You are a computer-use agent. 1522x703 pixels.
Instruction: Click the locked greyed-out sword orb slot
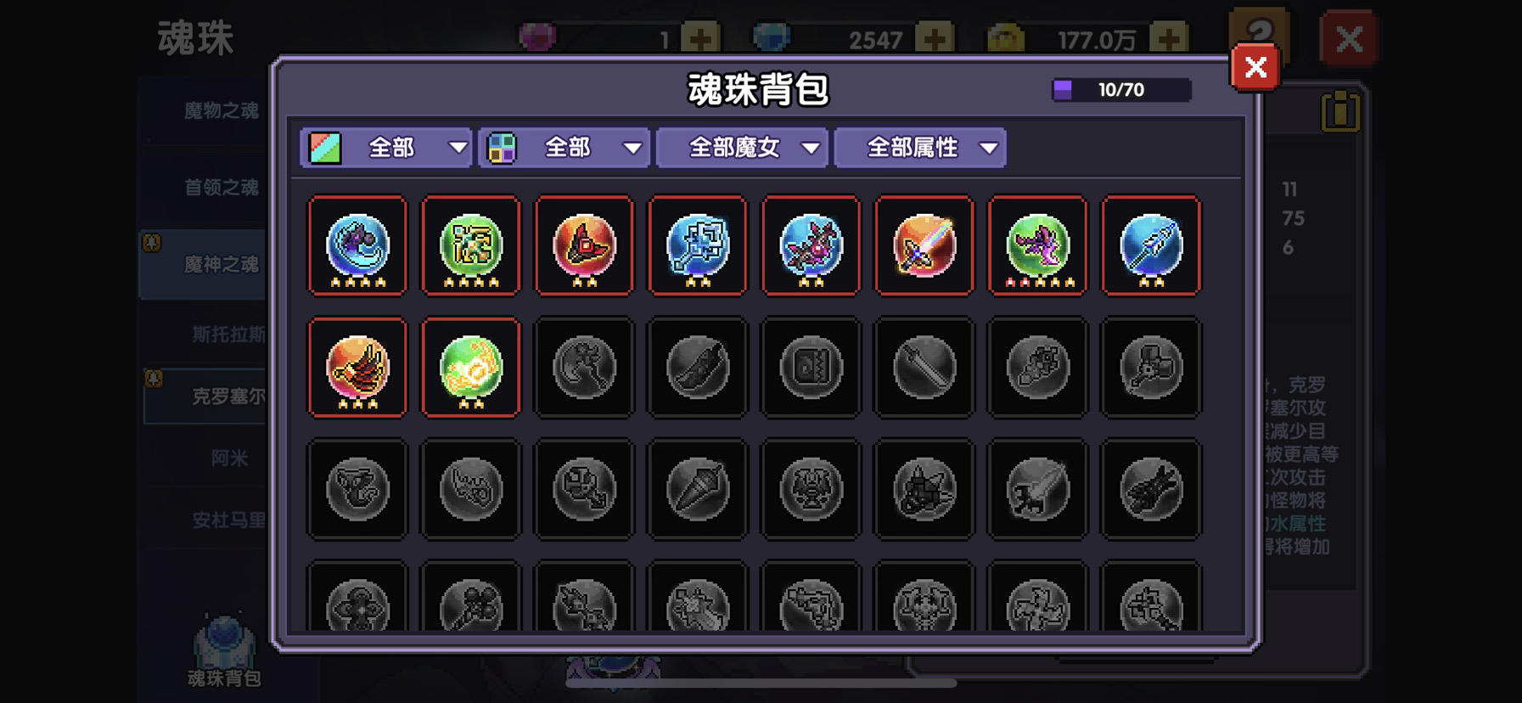(924, 368)
